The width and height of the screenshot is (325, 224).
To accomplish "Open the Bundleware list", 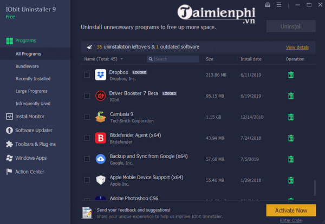I will pyautogui.click(x=27, y=66).
